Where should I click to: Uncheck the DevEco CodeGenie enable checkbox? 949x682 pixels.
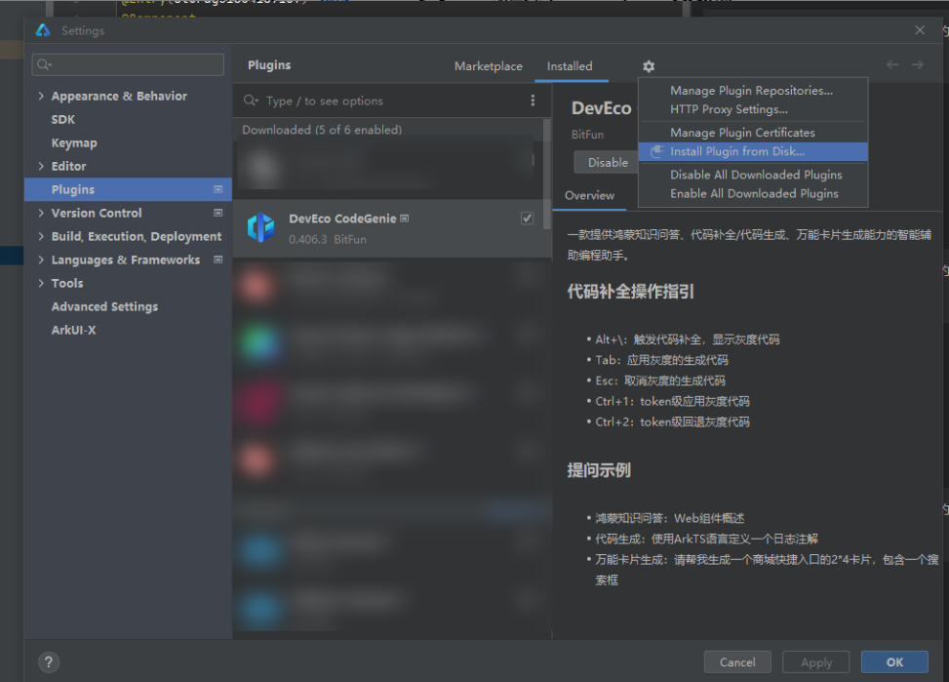[526, 218]
